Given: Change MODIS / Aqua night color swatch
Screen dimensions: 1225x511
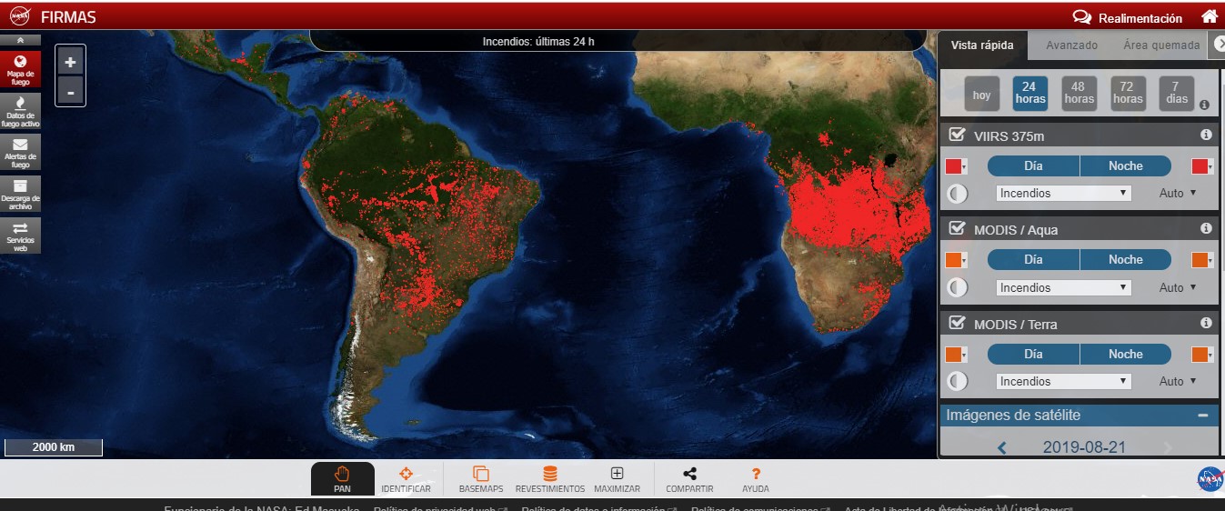Looking at the screenshot, I should (x=1202, y=260).
